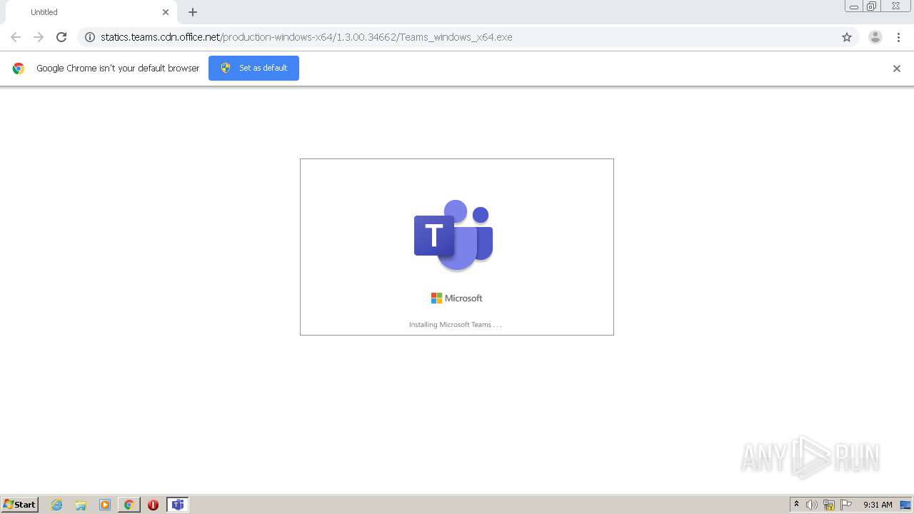The height and width of the screenshot is (514, 914).
Task: Reload the current page
Action: coord(61,37)
